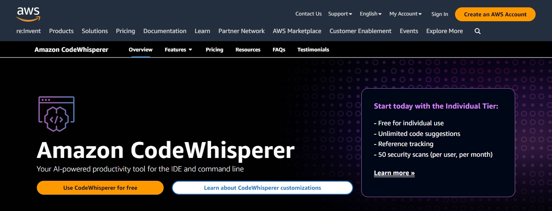The height and width of the screenshot is (211, 552).
Task: Click Learn about CodeWhisperer customizations button
Action: 262,188
